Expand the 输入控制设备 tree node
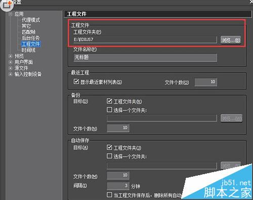 point(11,74)
